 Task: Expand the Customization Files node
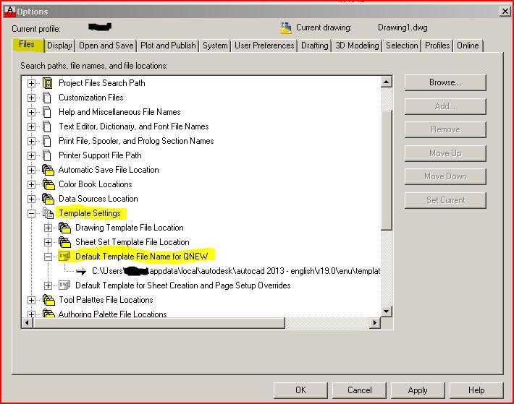(x=31, y=98)
